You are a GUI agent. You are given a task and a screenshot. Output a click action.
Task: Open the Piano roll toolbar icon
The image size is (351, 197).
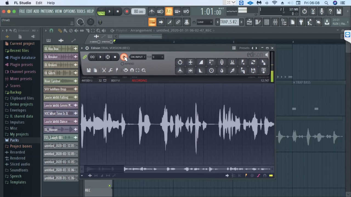[x=258, y=22]
